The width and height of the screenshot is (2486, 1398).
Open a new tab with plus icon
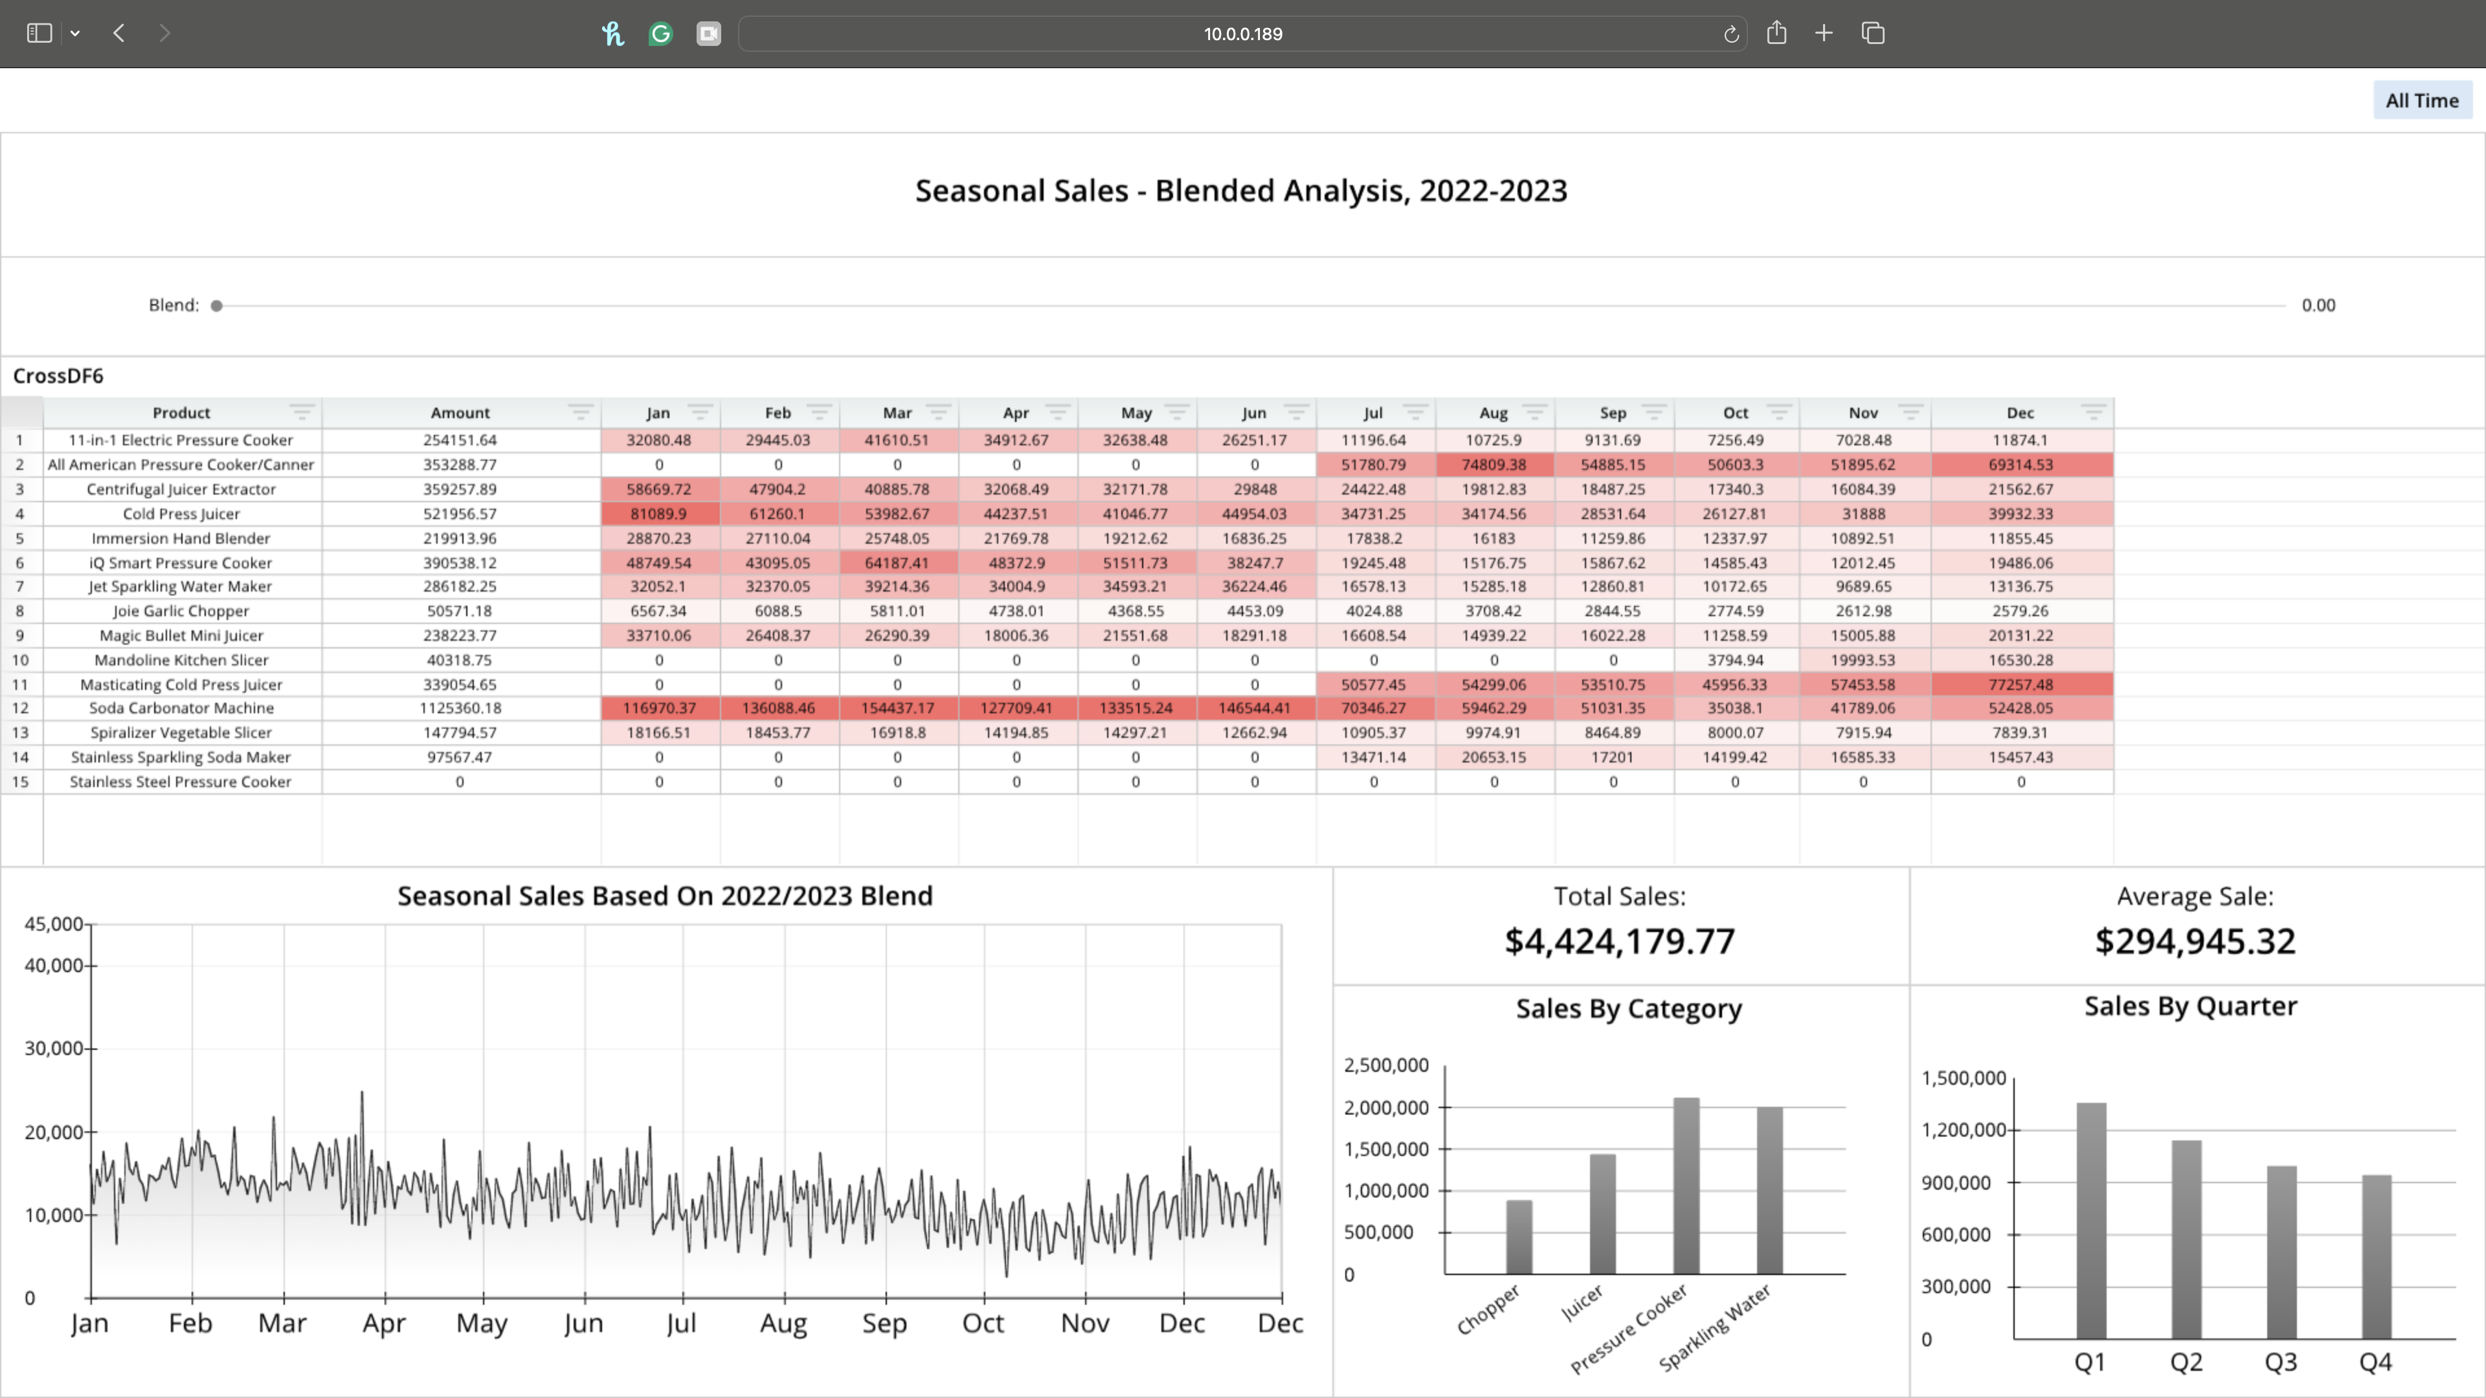[x=1824, y=33]
